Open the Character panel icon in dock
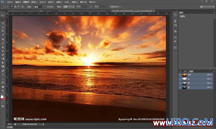This screenshot has width=216, height=129. pos(175,37)
